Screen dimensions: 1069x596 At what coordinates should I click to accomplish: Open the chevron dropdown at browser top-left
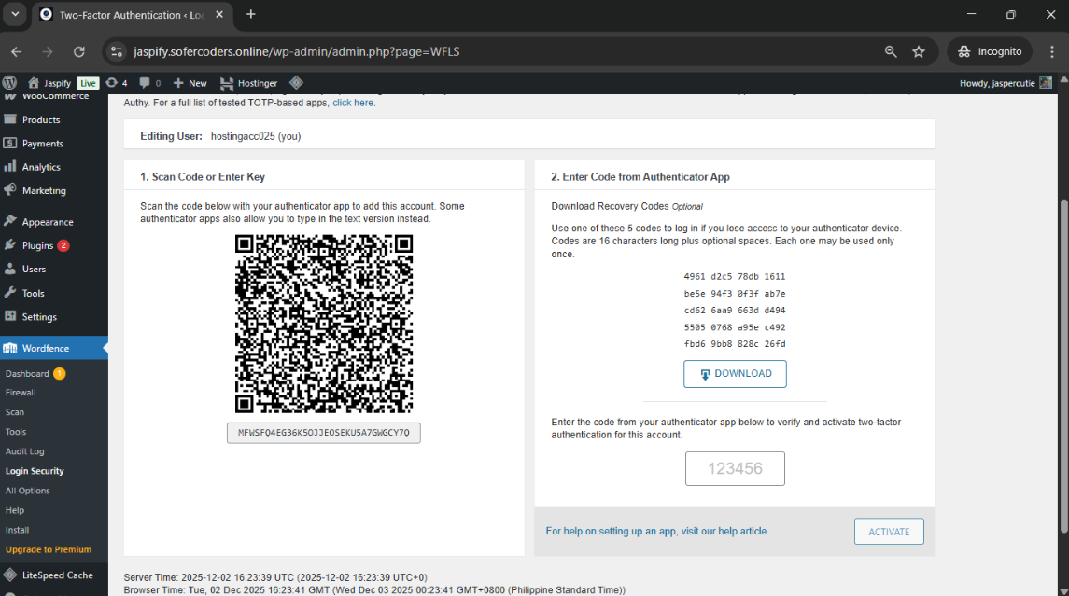tap(13, 15)
